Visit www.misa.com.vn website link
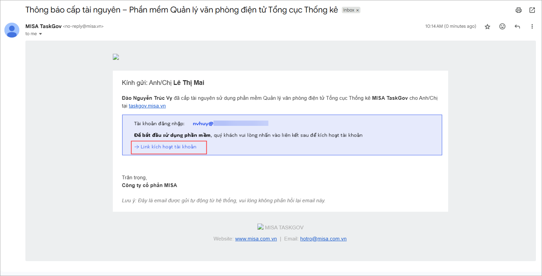Viewport: 542px width, 276px height. click(x=256, y=239)
